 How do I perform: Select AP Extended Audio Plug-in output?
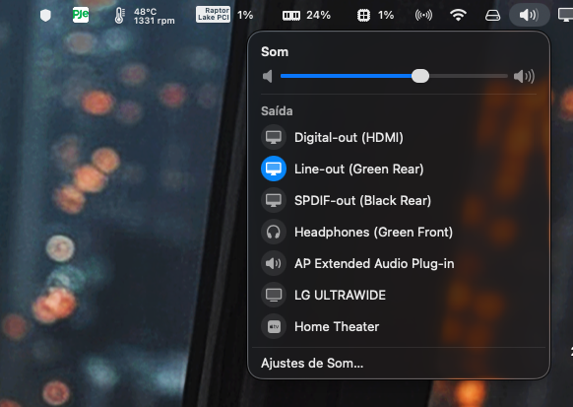[399, 264]
